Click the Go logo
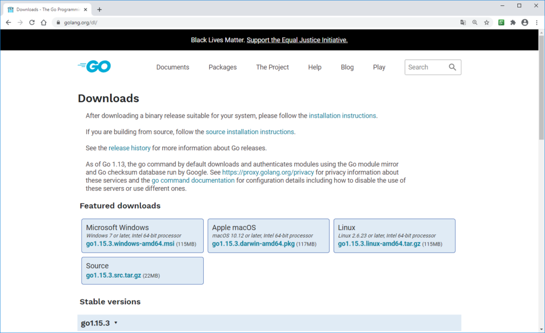 tap(94, 66)
